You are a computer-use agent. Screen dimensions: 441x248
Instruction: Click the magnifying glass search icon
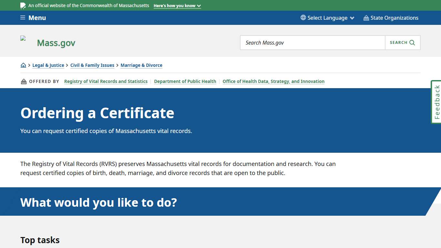coord(412,42)
